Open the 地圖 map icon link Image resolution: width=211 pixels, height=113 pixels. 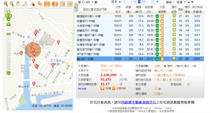[106, 88]
